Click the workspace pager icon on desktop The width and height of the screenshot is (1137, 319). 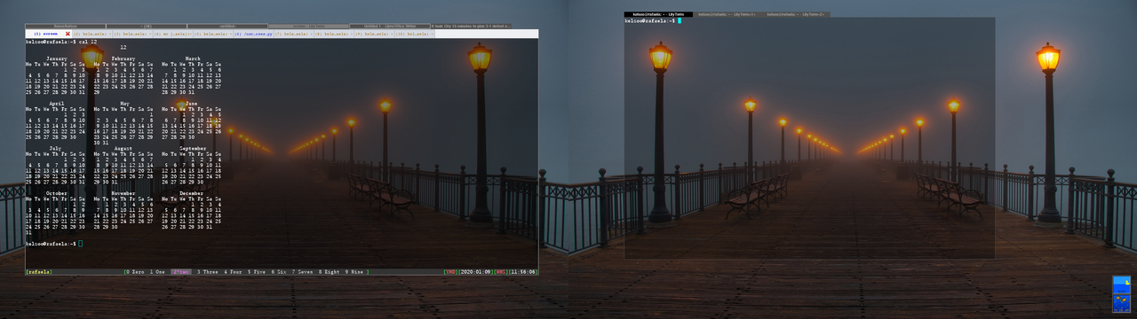(x=1121, y=293)
